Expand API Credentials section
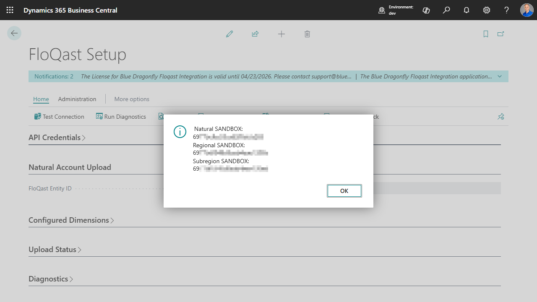Viewport: 537px width, 302px height. click(57, 138)
